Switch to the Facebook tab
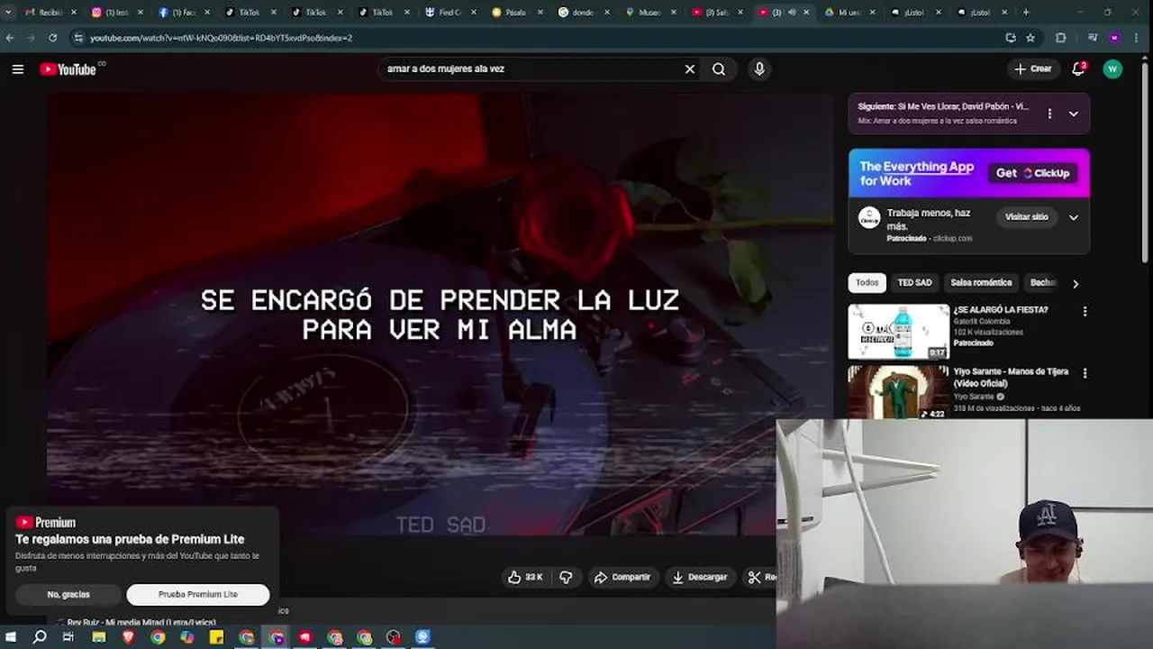The width and height of the screenshot is (1153, 649). (x=184, y=13)
